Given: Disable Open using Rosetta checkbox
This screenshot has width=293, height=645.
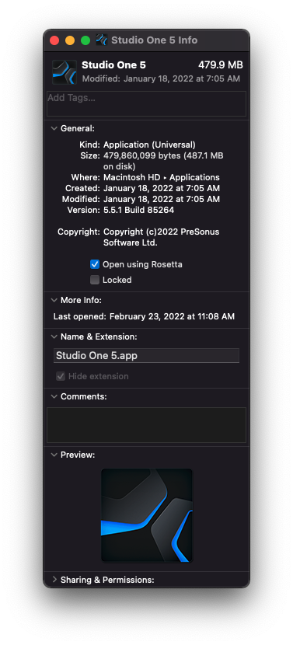Looking at the screenshot, I should (95, 264).
